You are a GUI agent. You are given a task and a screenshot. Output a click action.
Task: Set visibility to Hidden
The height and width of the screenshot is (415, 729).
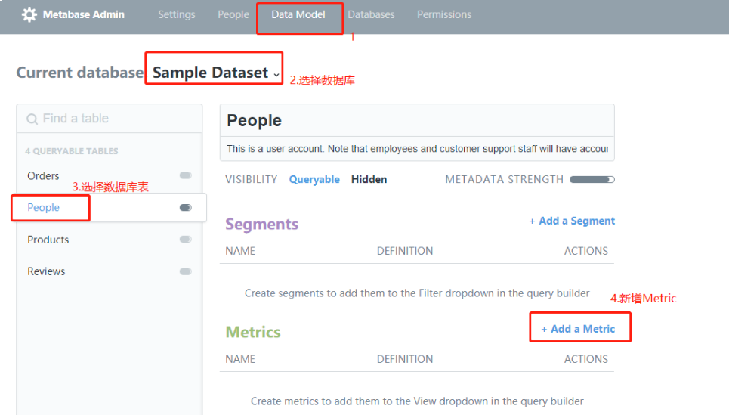[369, 179]
